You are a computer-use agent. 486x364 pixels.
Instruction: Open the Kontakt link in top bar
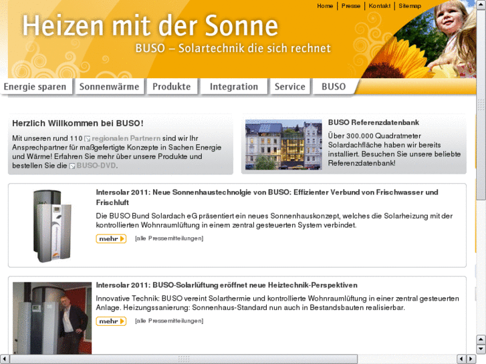(380, 6)
